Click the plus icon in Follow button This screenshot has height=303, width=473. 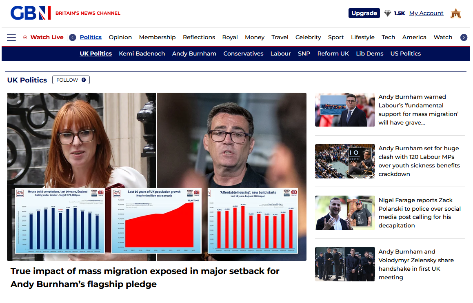click(x=84, y=80)
